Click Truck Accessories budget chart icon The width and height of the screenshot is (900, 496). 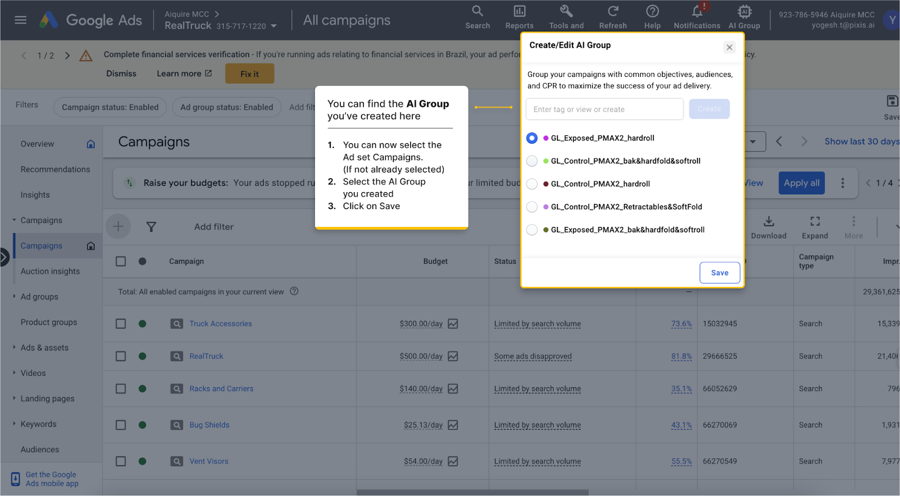[x=453, y=324]
